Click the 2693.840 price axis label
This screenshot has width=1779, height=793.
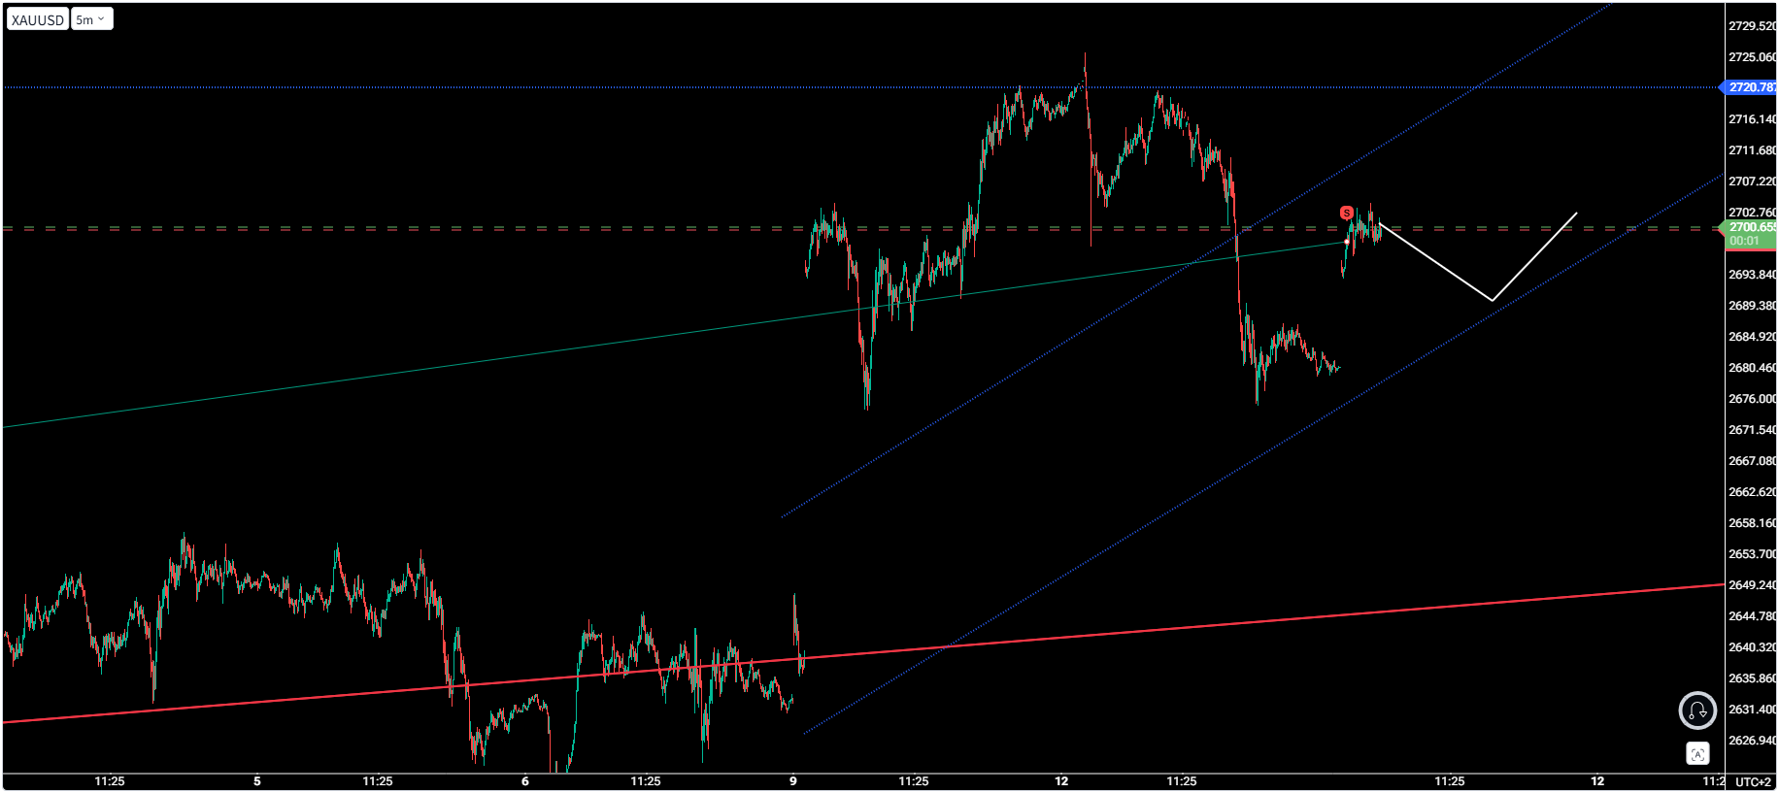coord(1752,275)
